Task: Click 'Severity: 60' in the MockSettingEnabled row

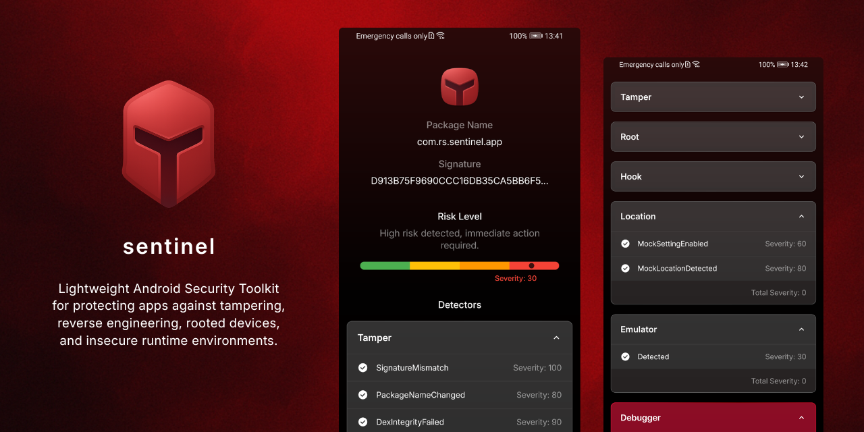Action: tap(786, 244)
